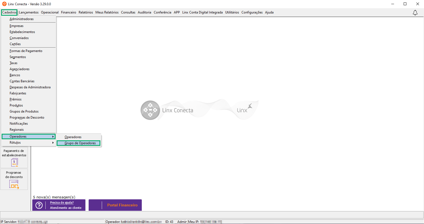Select Estabelecimentos menu entry
Image resolution: width=424 pixels, height=224 pixels.
tap(29, 32)
